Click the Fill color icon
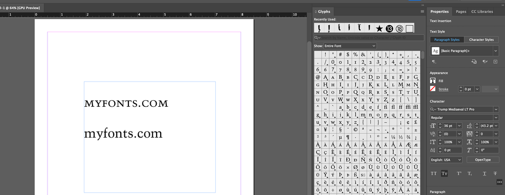 [x=433, y=81]
